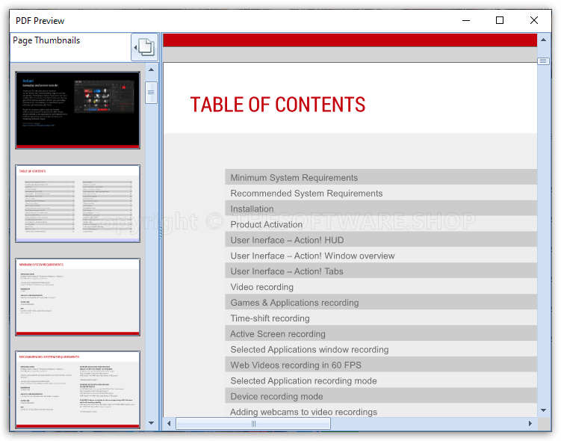Click the thumbnail panel scroll up arrow
This screenshot has height=441, width=561.
click(x=152, y=70)
